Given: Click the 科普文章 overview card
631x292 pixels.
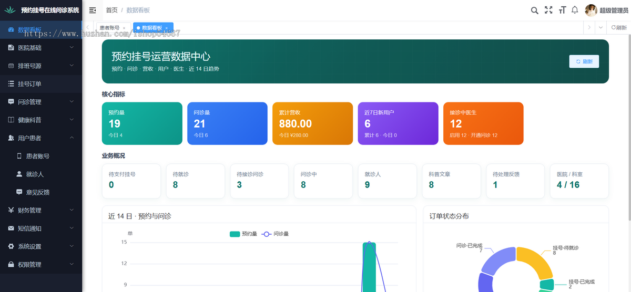Looking at the screenshot, I should click(x=451, y=181).
